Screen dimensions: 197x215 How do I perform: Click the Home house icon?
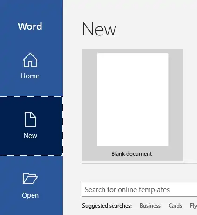[30, 60]
